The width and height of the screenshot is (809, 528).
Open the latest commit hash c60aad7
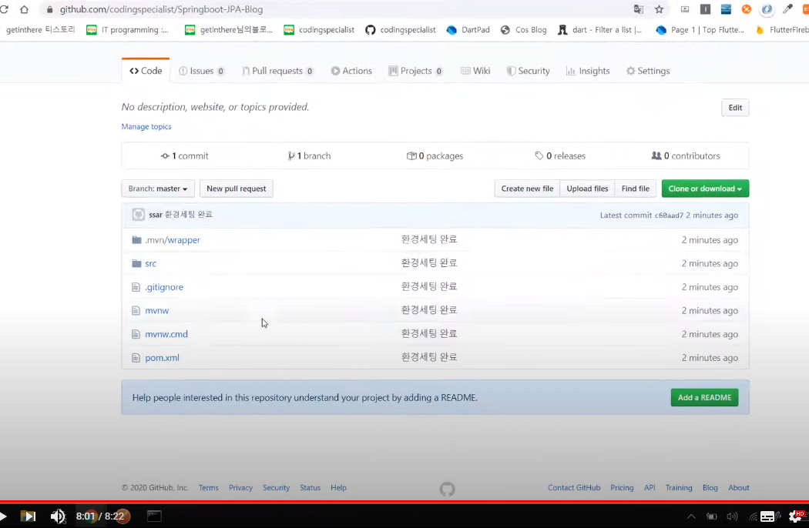(x=669, y=216)
